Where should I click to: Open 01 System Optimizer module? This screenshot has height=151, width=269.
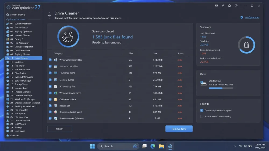coord(23,24)
